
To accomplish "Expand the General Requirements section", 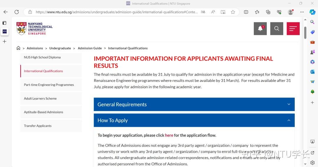I will pyautogui.click(x=194, y=104).
